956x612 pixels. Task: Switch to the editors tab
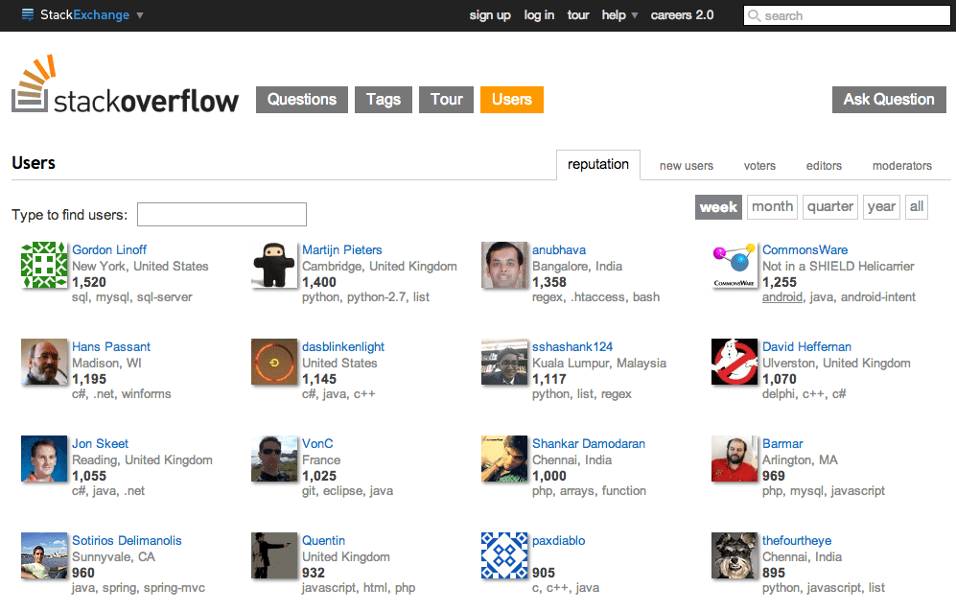click(824, 165)
